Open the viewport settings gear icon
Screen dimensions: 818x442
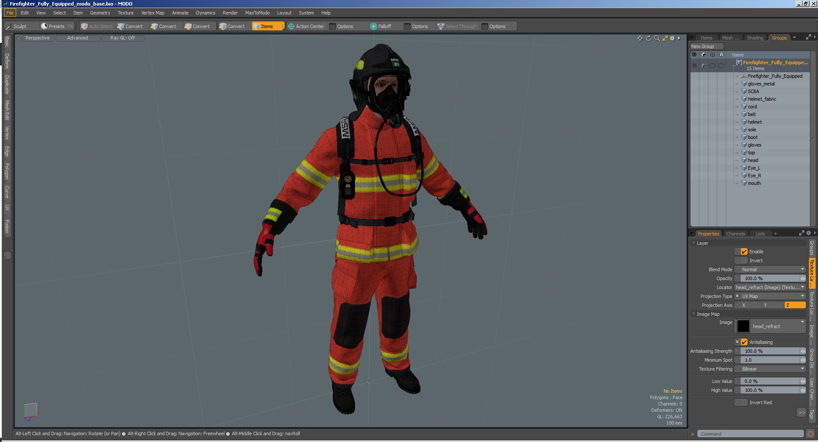pos(672,38)
